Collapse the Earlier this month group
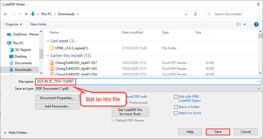 click(48, 56)
